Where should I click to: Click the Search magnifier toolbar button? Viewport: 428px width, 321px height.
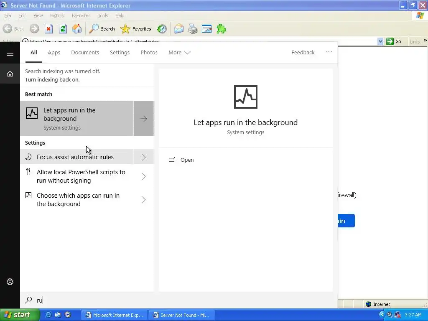coord(102,29)
